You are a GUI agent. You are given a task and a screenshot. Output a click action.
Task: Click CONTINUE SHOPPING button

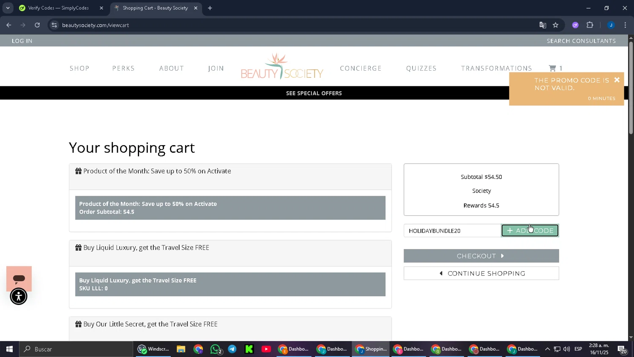click(481, 273)
